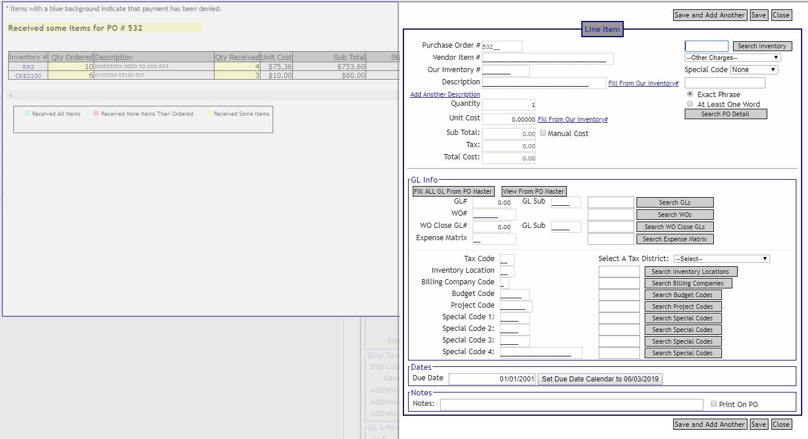Click the Purchase Order # field
Screen dimensions: 808x439
502,47
